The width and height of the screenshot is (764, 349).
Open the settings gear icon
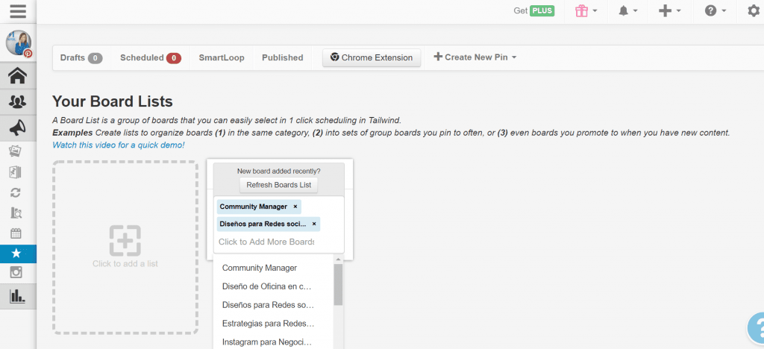754,10
